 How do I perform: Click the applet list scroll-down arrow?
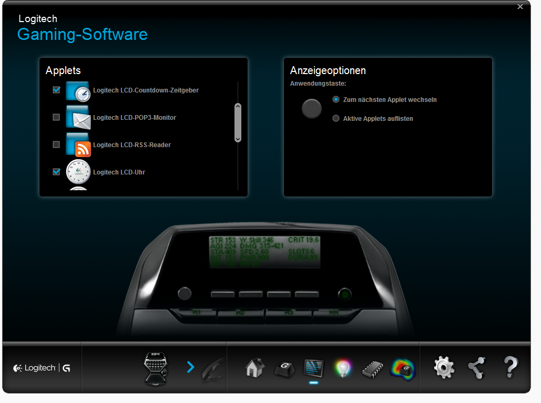(238, 139)
